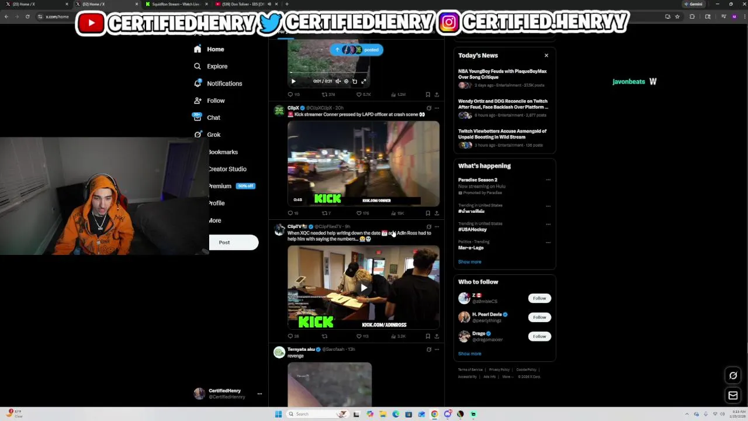Open Chat in the sidebar
The height and width of the screenshot is (421, 748).
(x=207, y=118)
